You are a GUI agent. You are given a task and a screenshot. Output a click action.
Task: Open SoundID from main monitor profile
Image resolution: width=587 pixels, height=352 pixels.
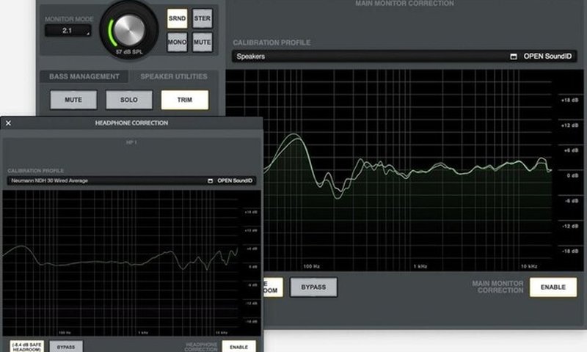(550, 56)
